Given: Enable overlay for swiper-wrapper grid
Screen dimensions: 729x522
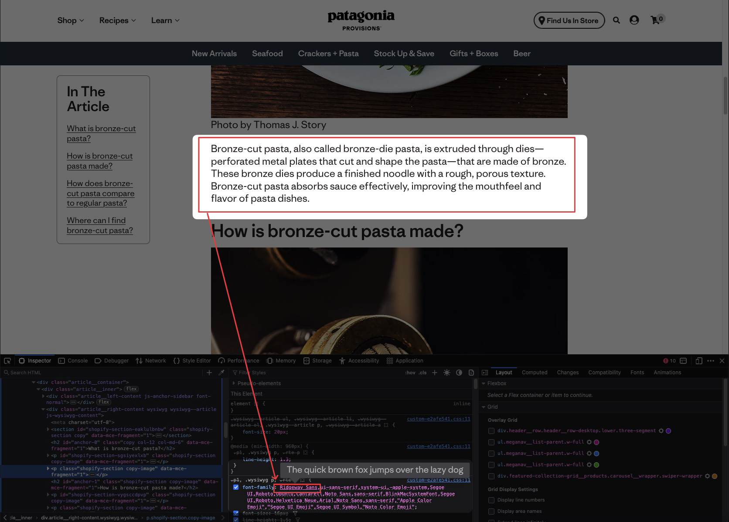Looking at the screenshot, I should tap(491, 476).
